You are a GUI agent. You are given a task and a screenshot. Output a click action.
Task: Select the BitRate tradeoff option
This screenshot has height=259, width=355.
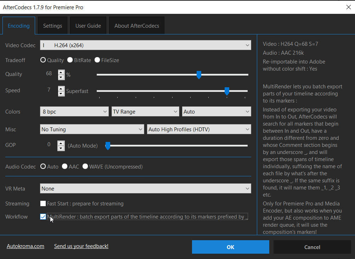[70, 60]
